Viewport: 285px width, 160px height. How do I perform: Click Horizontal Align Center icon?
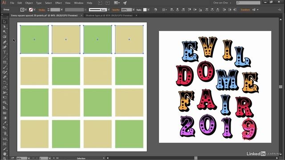tap(177, 10)
